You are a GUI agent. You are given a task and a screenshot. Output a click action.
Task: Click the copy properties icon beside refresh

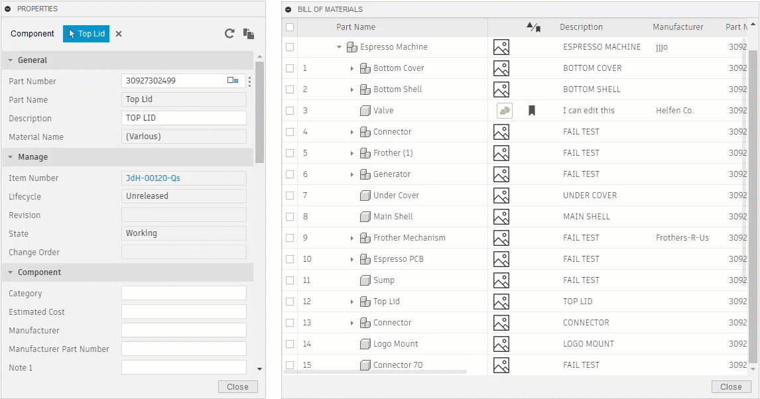coord(249,33)
